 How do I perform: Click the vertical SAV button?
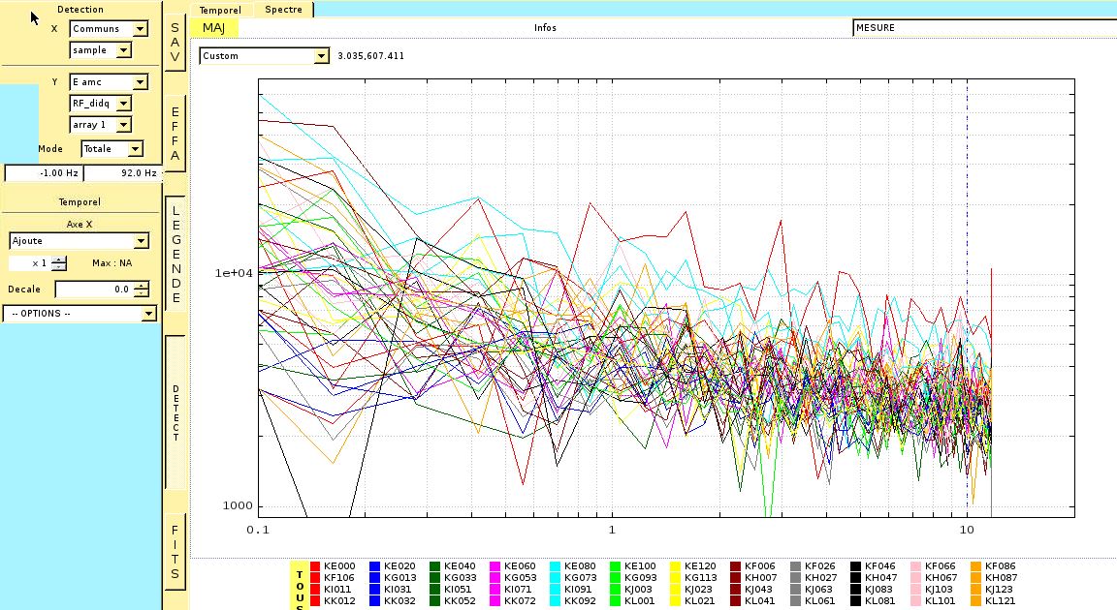point(176,42)
